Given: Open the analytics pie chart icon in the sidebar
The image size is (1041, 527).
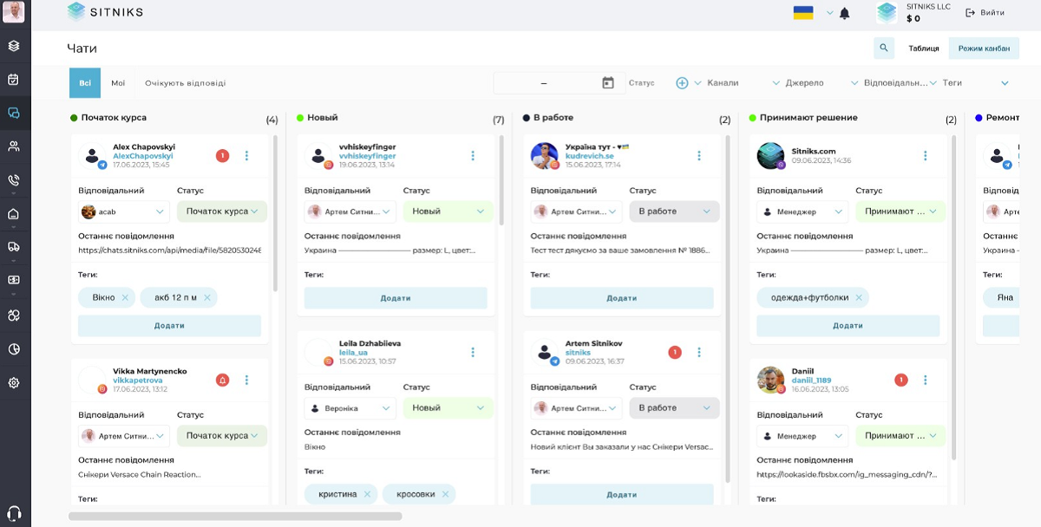Looking at the screenshot, I should point(14,349).
